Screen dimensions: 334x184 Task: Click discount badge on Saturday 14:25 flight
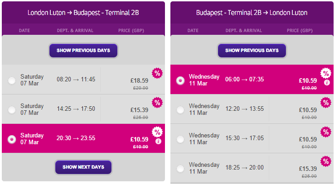(157, 103)
